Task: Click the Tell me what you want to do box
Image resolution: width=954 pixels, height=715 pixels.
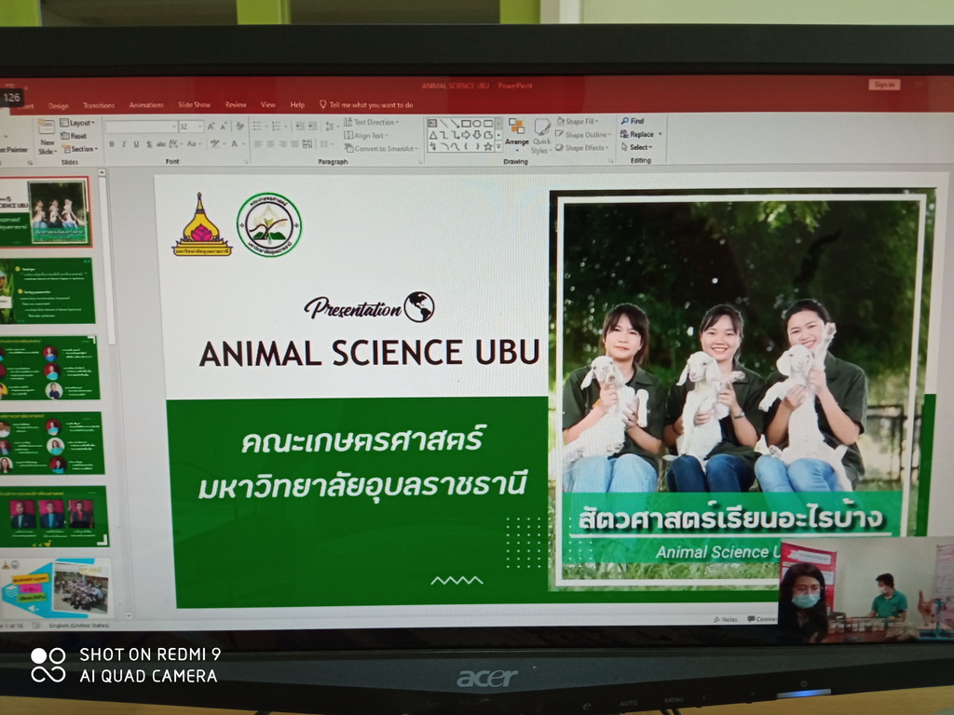Action: [366, 104]
